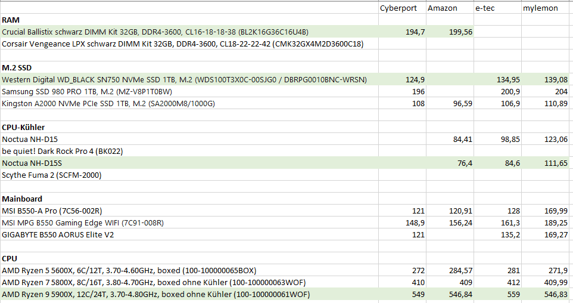Viewport: 573px width, 303px height.
Task: Click the 169,99 mylemon price cell
Action: (545, 211)
